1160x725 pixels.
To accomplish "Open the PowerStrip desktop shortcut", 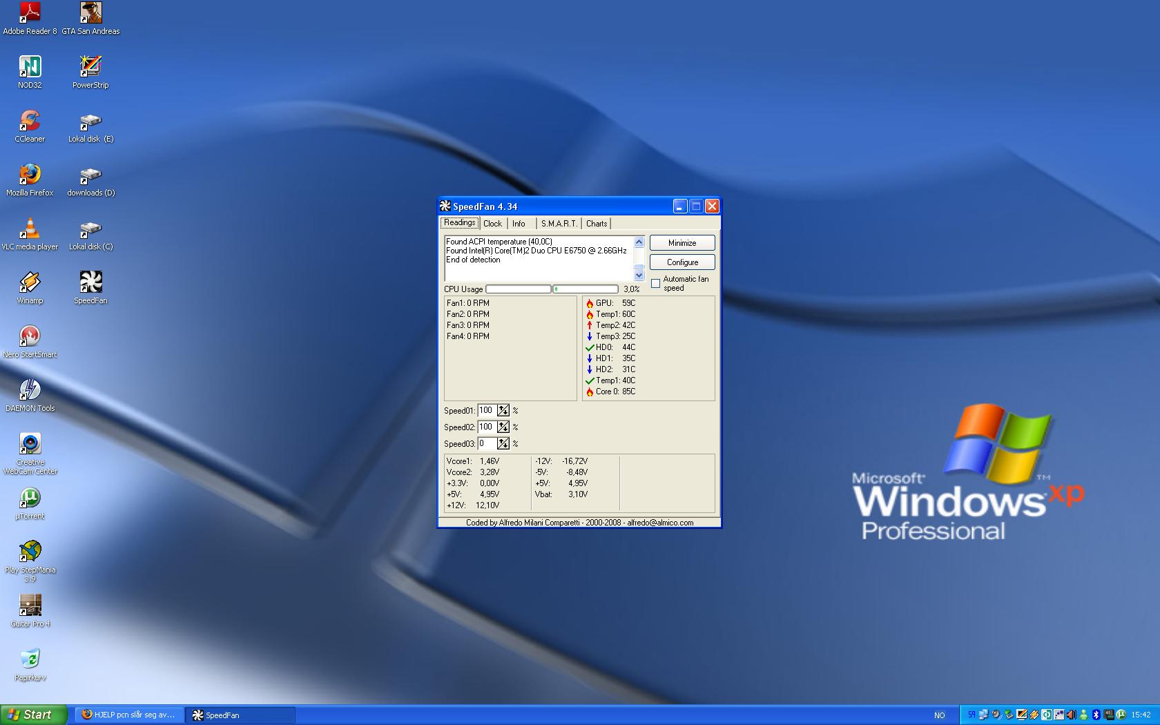I will (90, 67).
